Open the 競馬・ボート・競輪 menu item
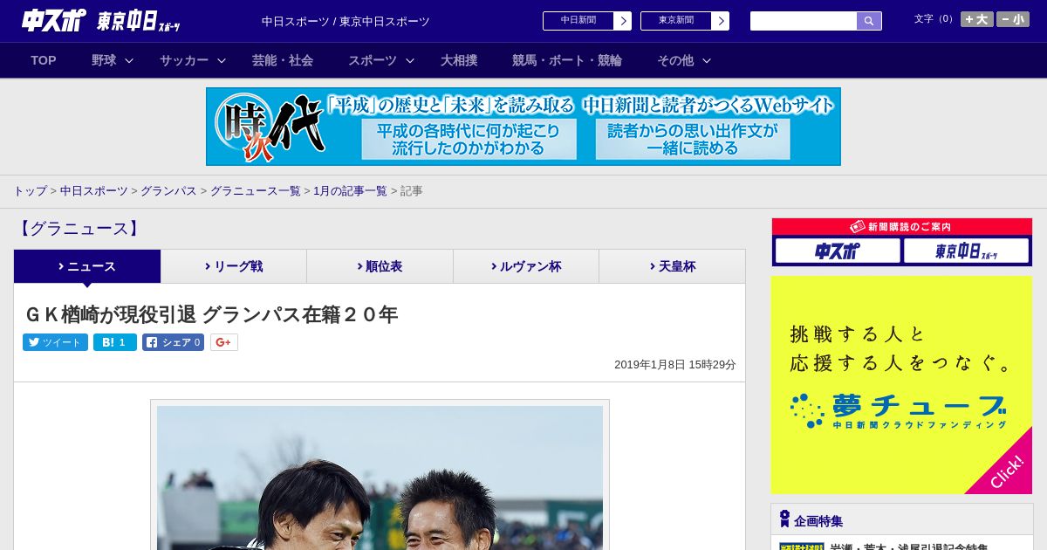The image size is (1047, 550). coord(567,60)
